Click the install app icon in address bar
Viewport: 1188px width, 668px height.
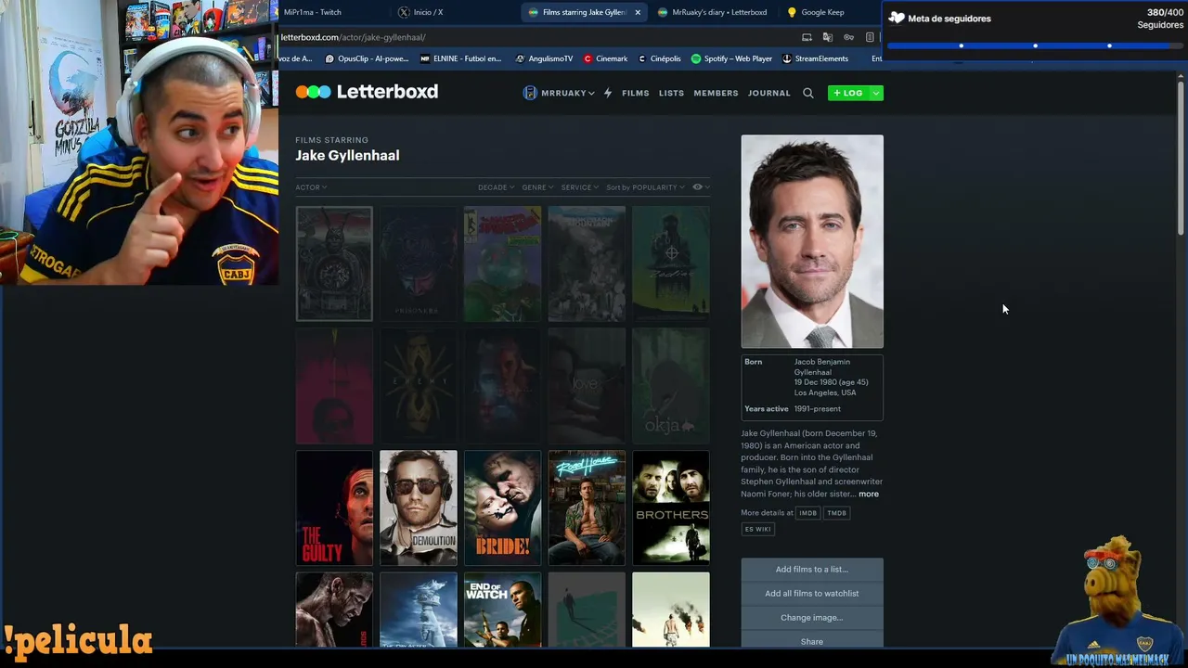pos(807,37)
